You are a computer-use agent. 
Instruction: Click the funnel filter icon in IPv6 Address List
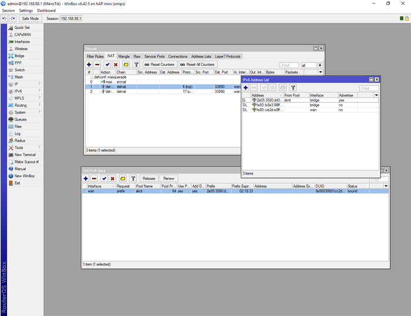coord(292,88)
